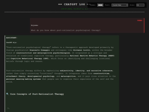Click 'Cognitive Behavioral Therapy (CBT)' bold text

click(x=30, y=58)
